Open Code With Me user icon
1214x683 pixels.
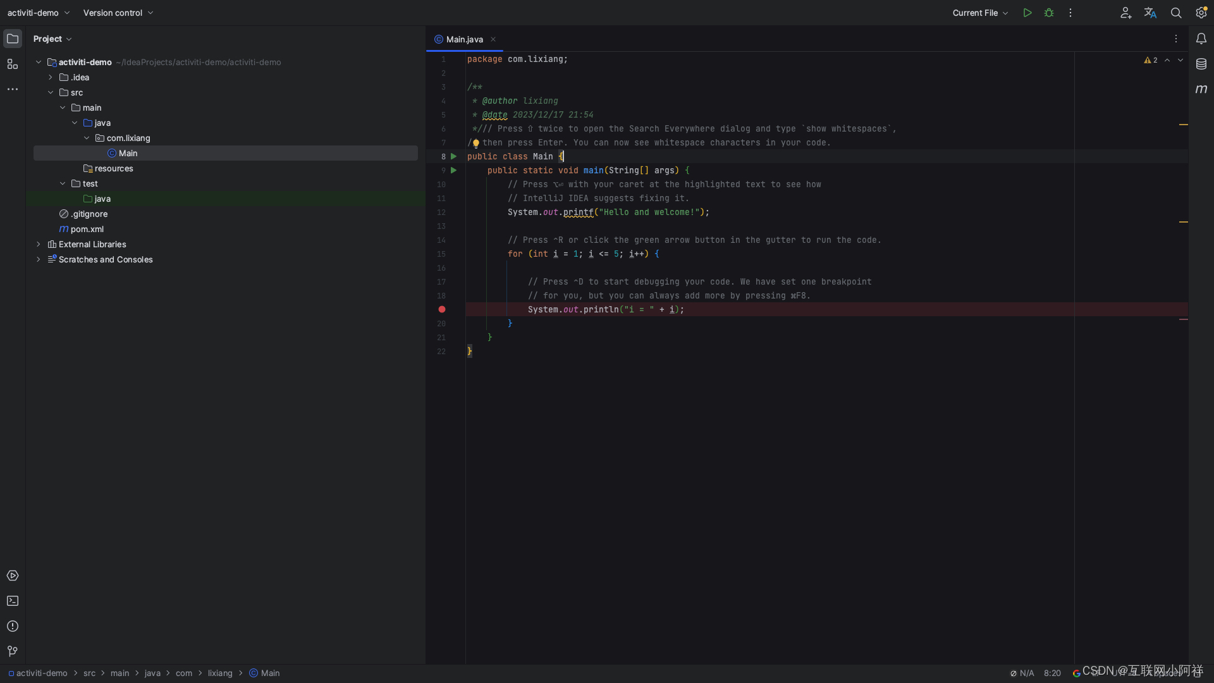(x=1125, y=13)
